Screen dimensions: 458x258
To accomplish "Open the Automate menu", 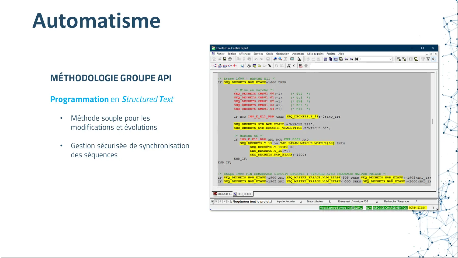I will [x=298, y=54].
